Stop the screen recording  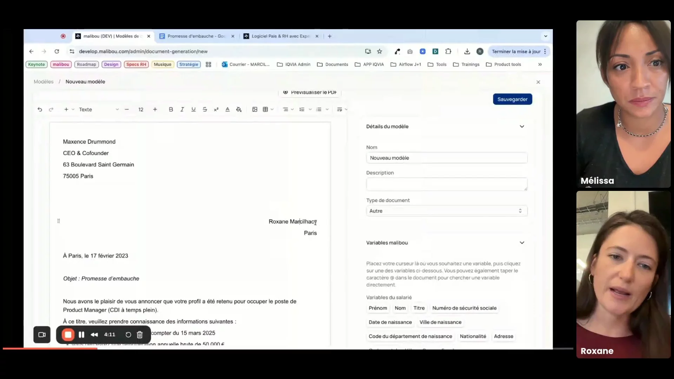68,335
